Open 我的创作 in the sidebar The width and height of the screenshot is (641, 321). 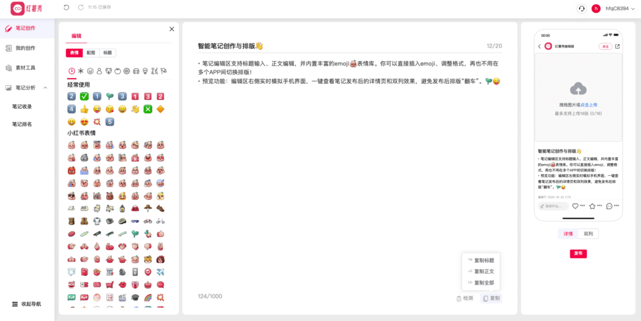tap(25, 48)
